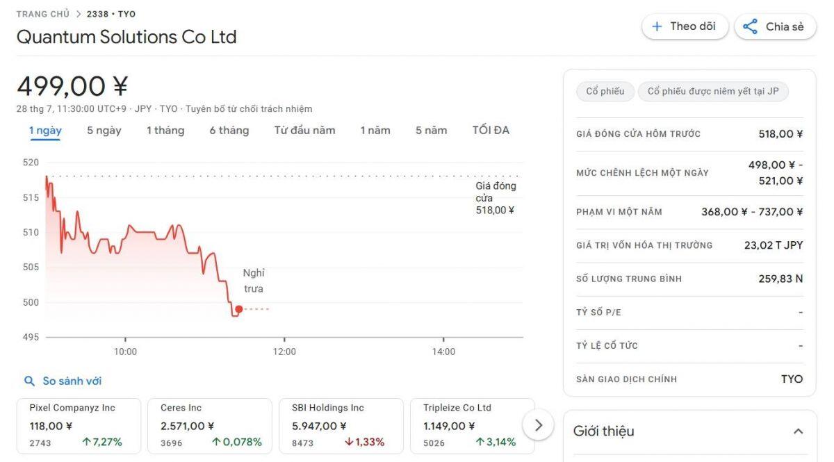Click the red price marker dot on the chart
Image resolution: width=834 pixels, height=462 pixels.
(238, 308)
